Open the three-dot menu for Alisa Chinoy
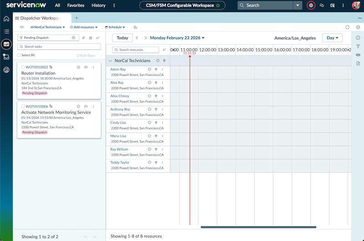364x241 pixels. 162,96
